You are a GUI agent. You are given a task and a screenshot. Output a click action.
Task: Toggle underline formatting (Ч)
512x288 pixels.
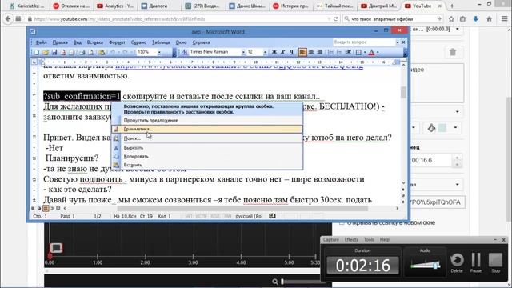click(291, 52)
